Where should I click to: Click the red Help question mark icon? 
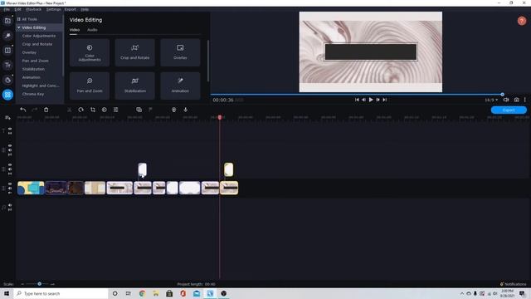(x=522, y=21)
